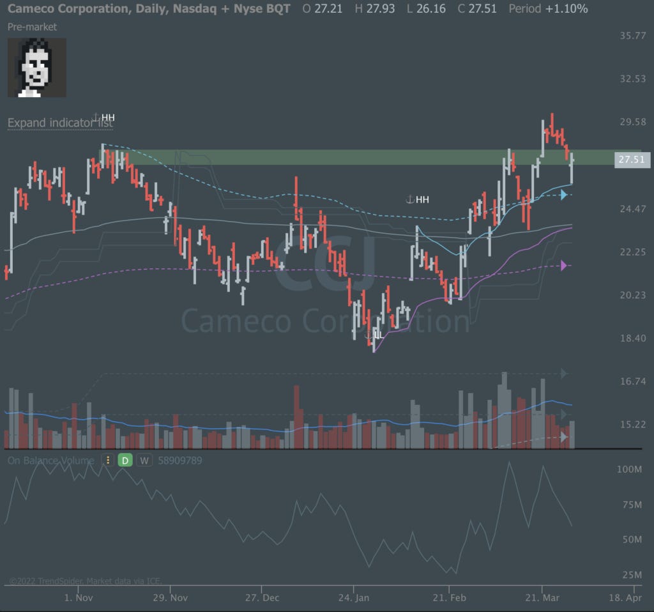Click the C 27.51 close value in header
The height and width of the screenshot is (612, 654).
pyautogui.click(x=477, y=9)
